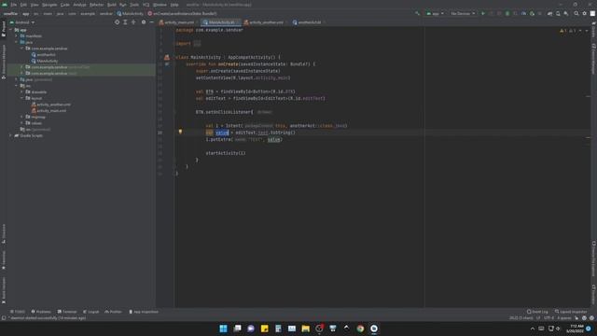Click Collapse All in Project panel
The image size is (597, 336).
(x=133, y=22)
